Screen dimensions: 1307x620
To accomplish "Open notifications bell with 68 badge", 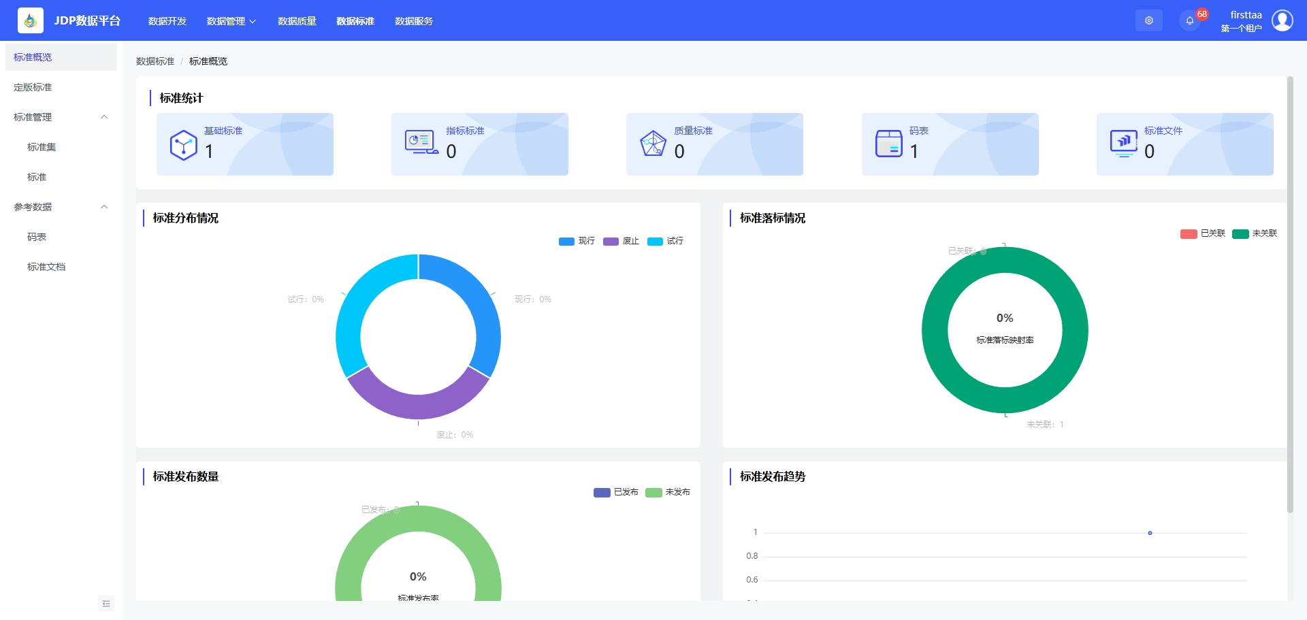I will tap(1190, 20).
